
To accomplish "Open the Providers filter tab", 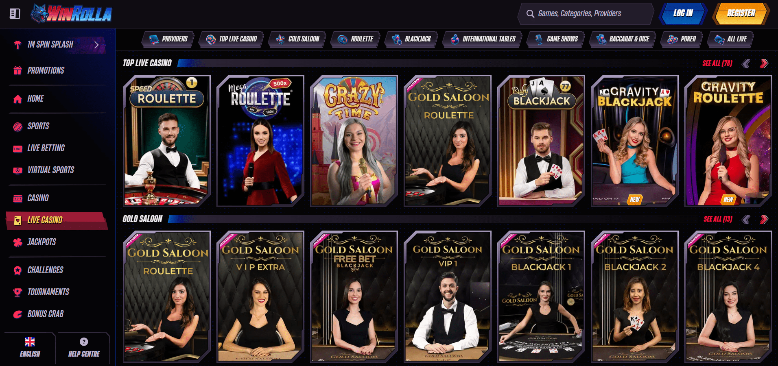I will (x=168, y=39).
